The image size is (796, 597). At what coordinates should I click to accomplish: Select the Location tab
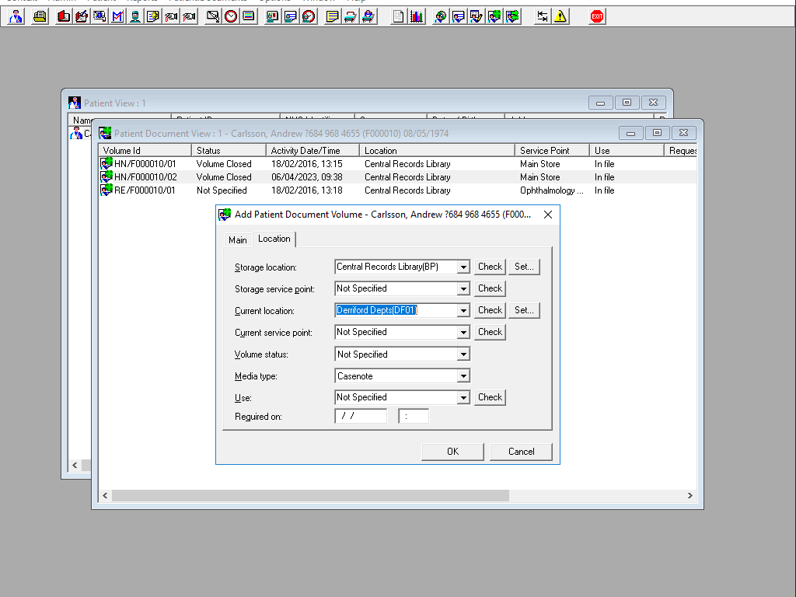pyautogui.click(x=274, y=239)
